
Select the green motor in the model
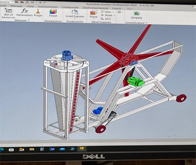[136, 81]
